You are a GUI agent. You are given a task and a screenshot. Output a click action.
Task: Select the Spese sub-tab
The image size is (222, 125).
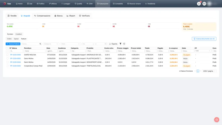tap(16, 39)
